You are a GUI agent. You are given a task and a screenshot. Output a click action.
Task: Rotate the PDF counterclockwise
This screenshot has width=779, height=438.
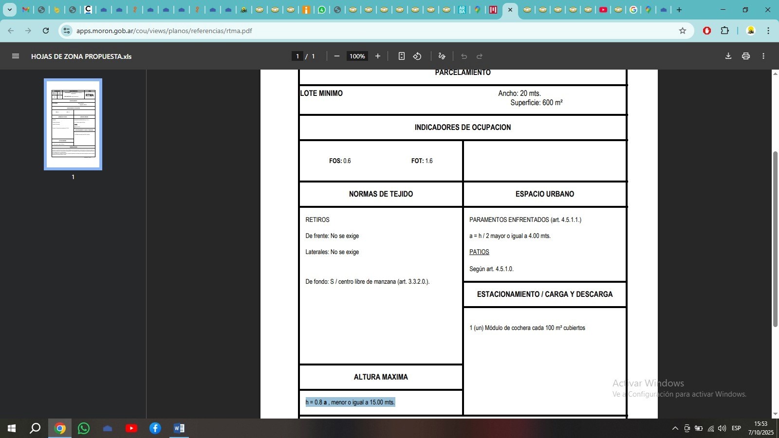click(x=417, y=56)
